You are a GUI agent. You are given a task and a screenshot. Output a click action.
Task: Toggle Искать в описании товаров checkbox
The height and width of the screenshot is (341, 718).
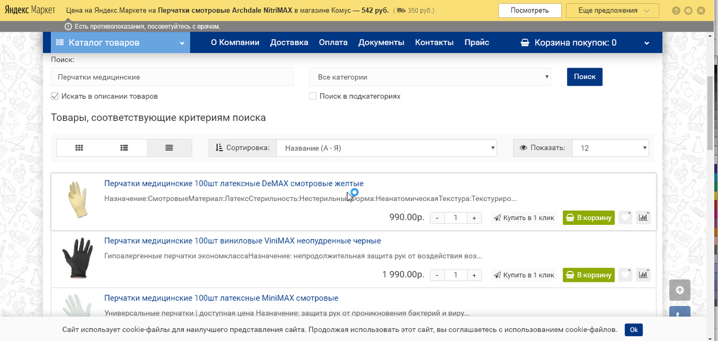[54, 96]
